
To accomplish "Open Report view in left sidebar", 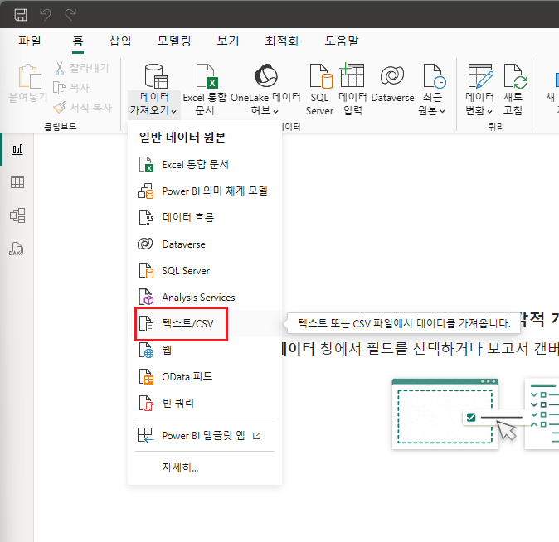I will (x=17, y=149).
